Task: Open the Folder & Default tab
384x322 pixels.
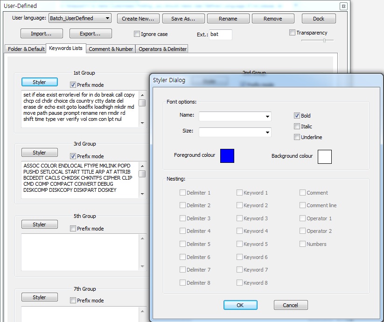Action: 25,49
